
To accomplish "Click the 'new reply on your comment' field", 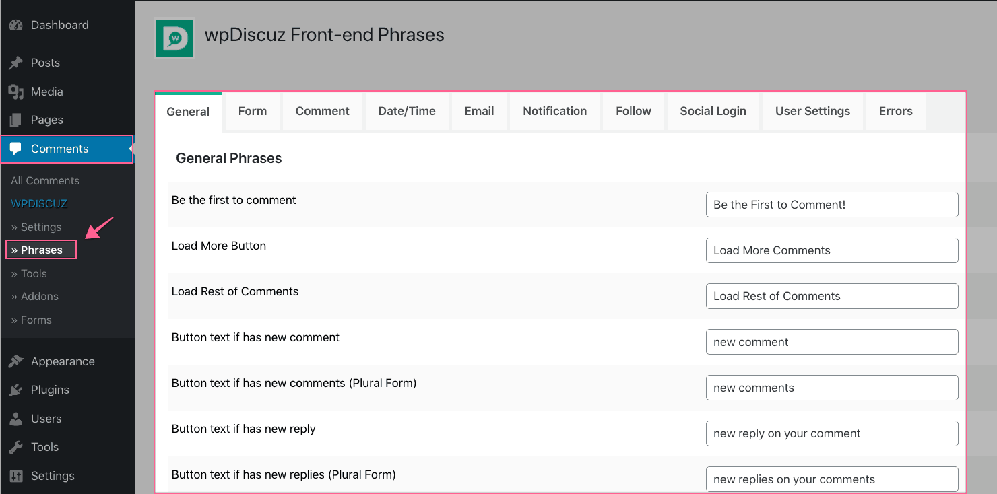I will click(x=832, y=433).
